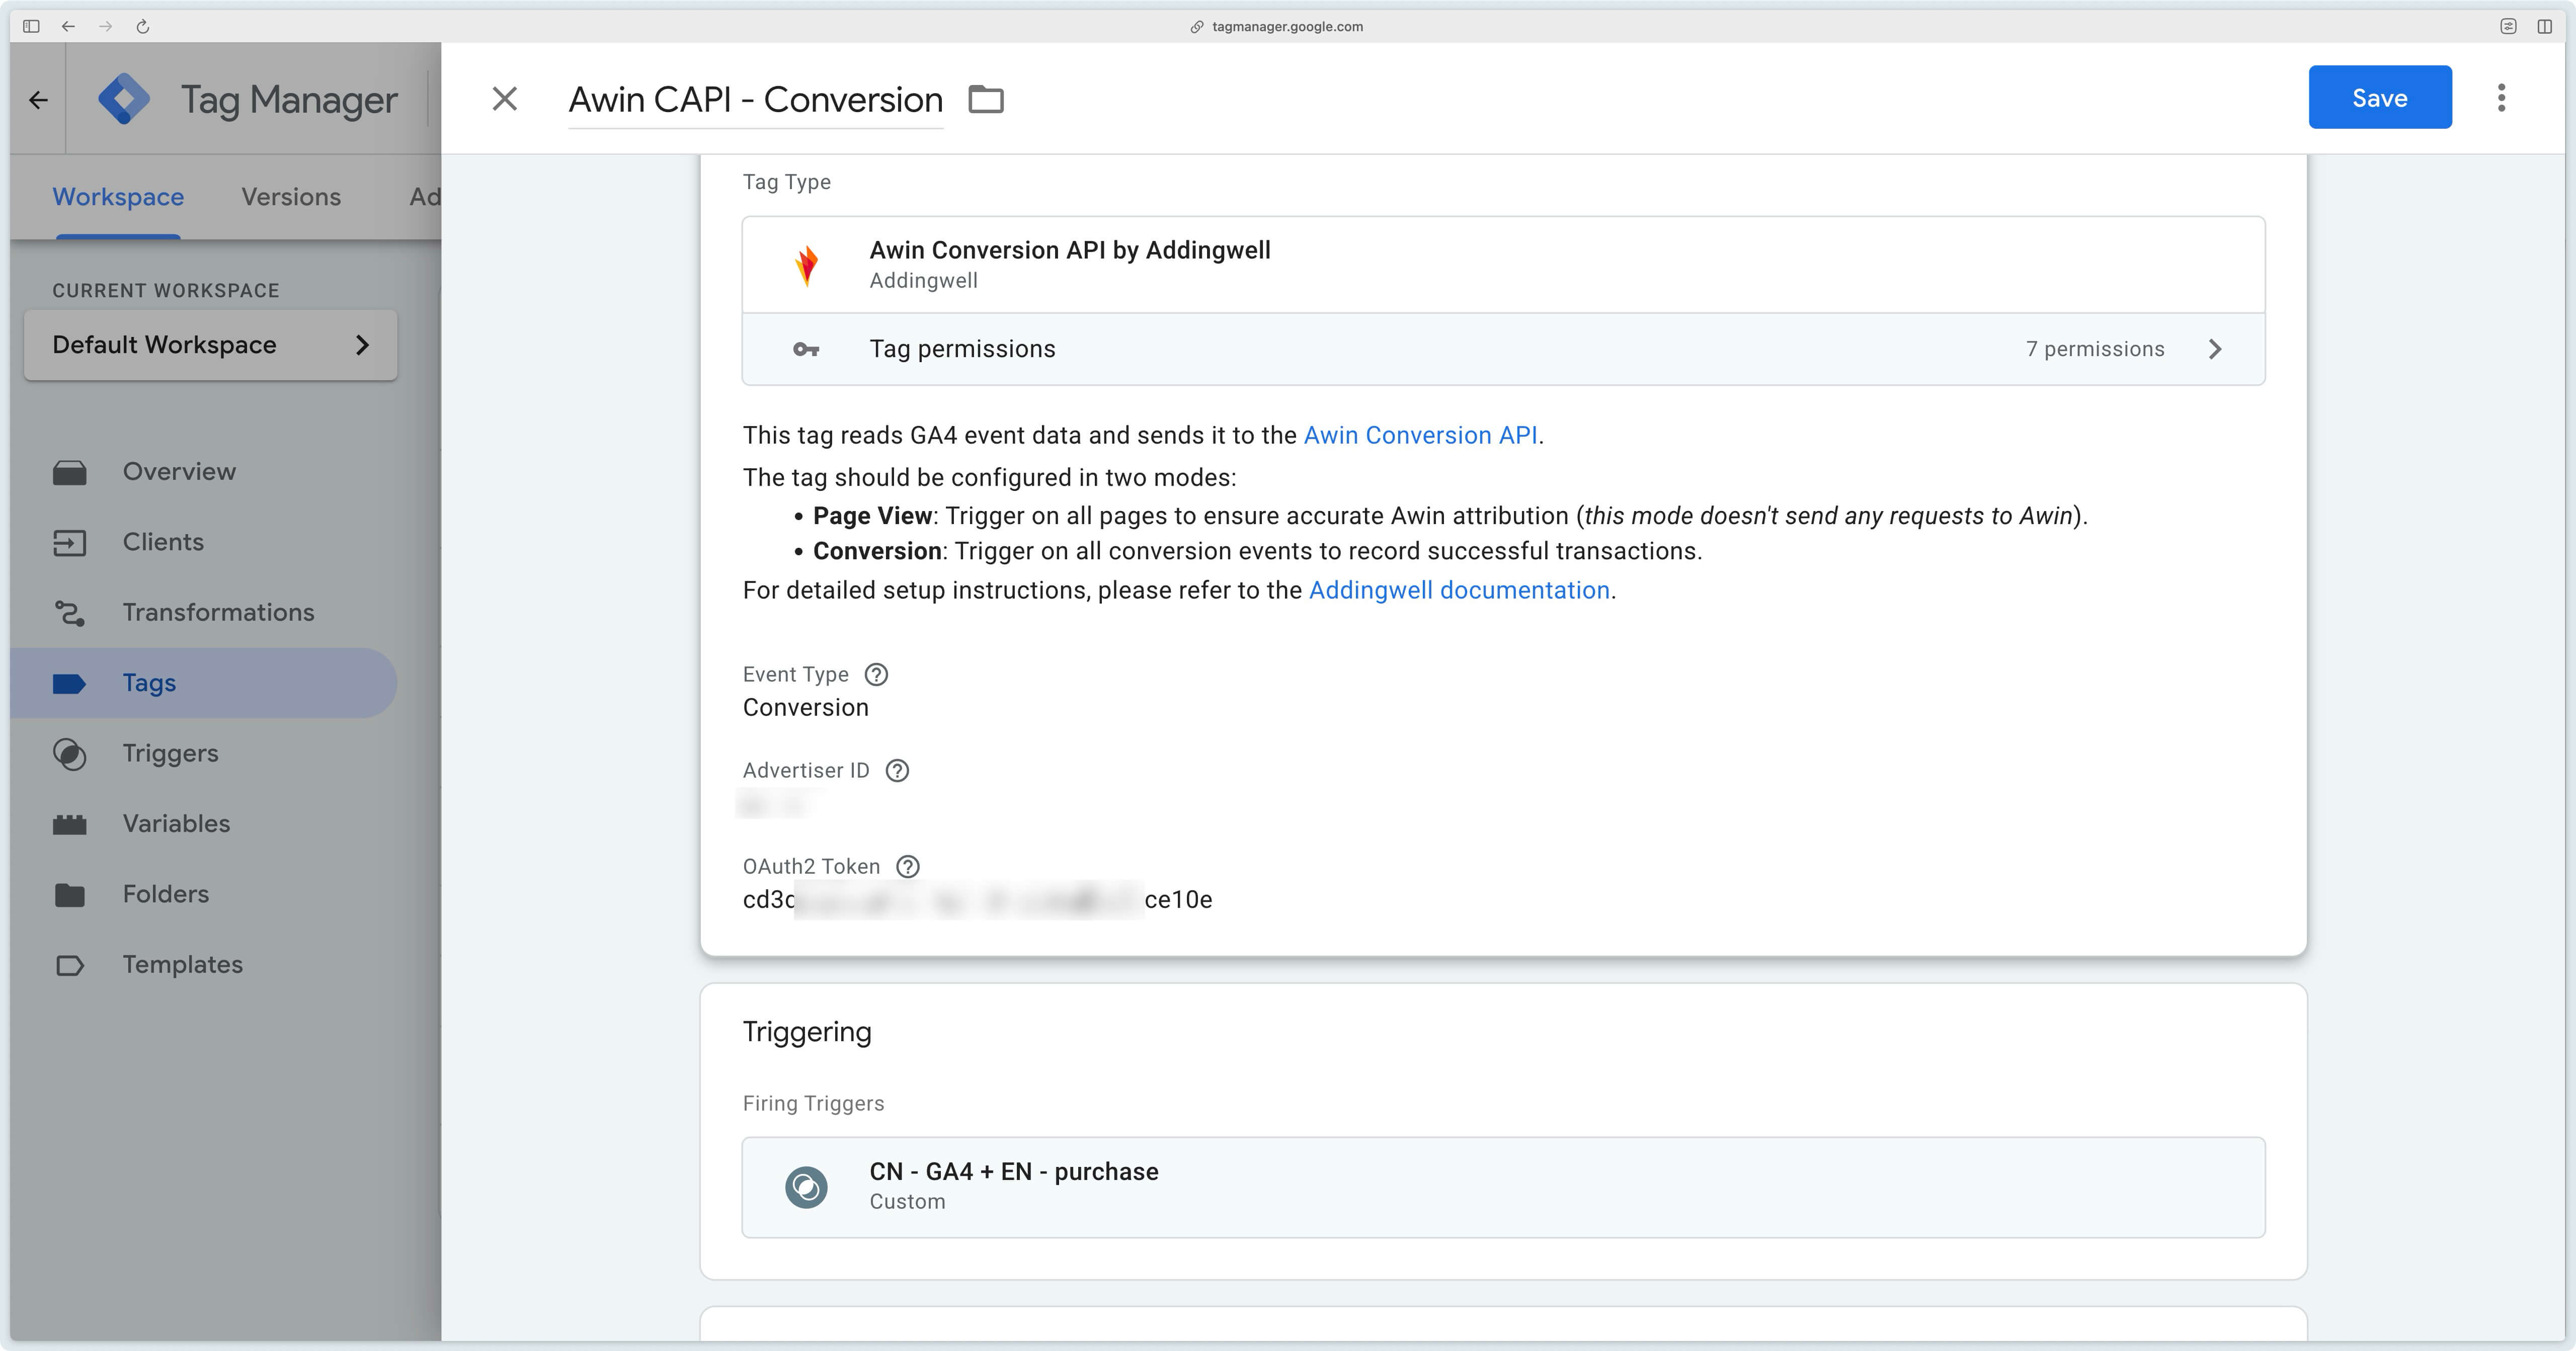Click the Triggering section heading
This screenshot has height=1351, width=2576.
coord(806,1032)
